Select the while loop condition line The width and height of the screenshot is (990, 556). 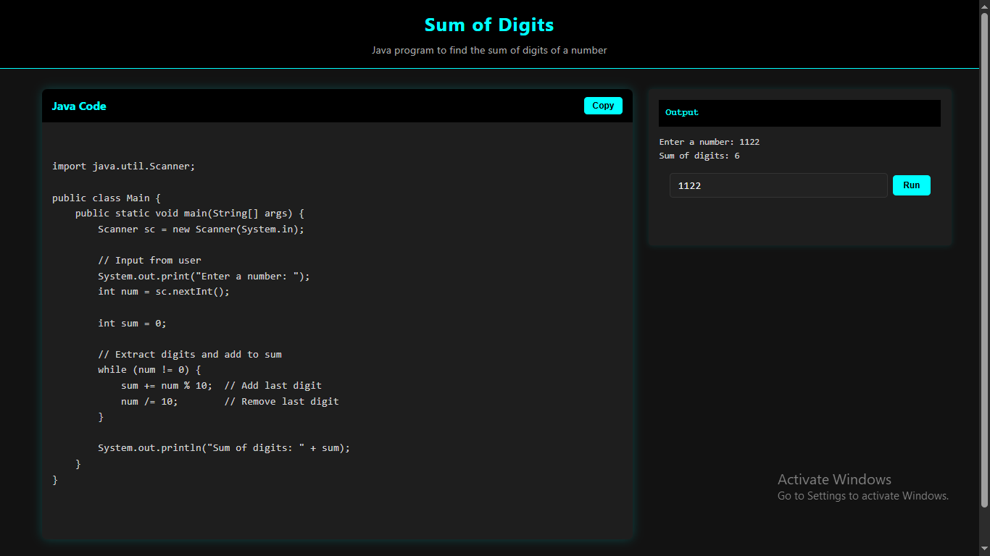click(149, 369)
